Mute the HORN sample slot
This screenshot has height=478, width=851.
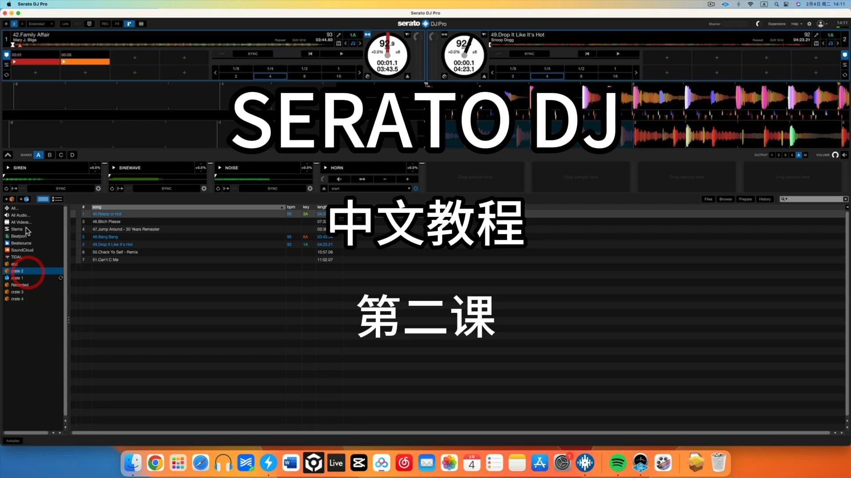point(339,179)
